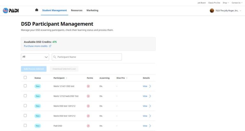Expand the Shop dropdown menu
245x131 pixels.
[x=226, y=3]
